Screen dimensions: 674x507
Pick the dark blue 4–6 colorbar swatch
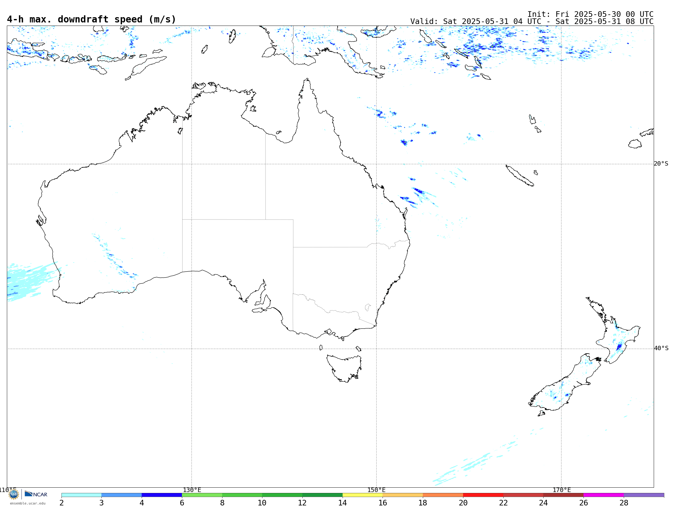tap(162, 495)
